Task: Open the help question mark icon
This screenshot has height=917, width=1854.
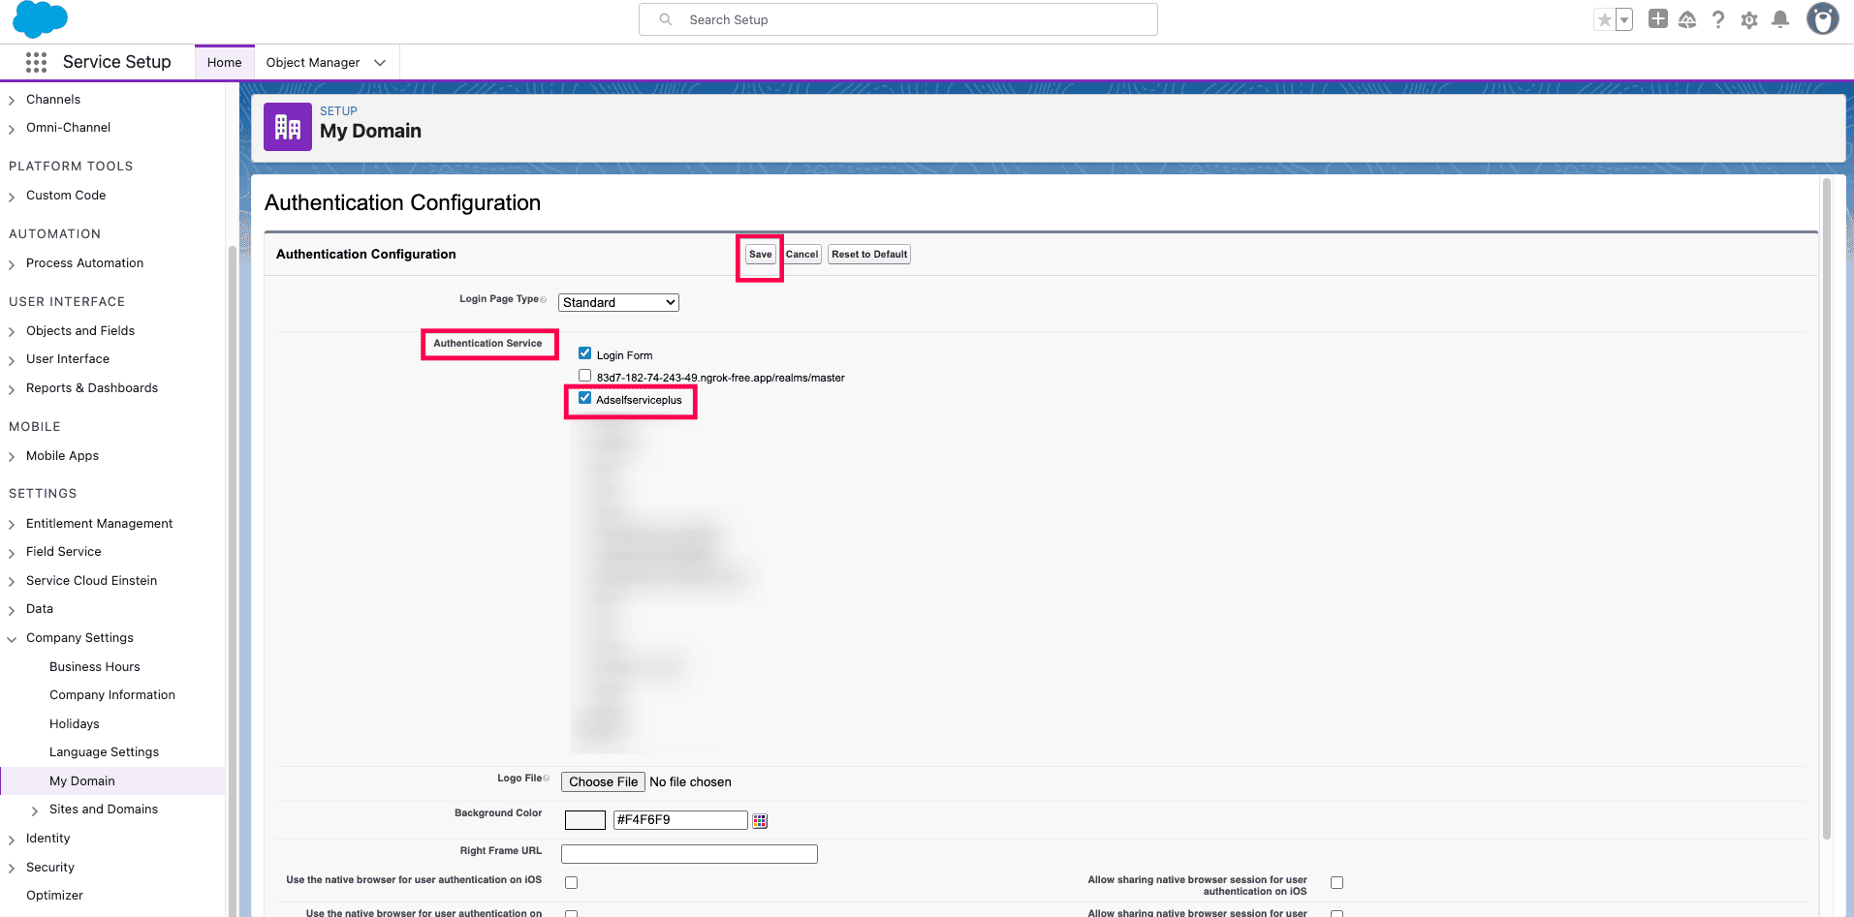Action: click(x=1719, y=19)
